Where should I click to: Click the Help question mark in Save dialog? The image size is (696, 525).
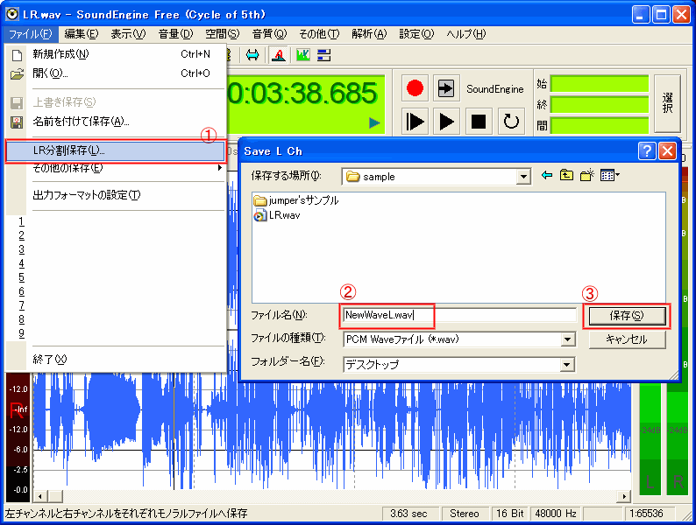pos(647,150)
